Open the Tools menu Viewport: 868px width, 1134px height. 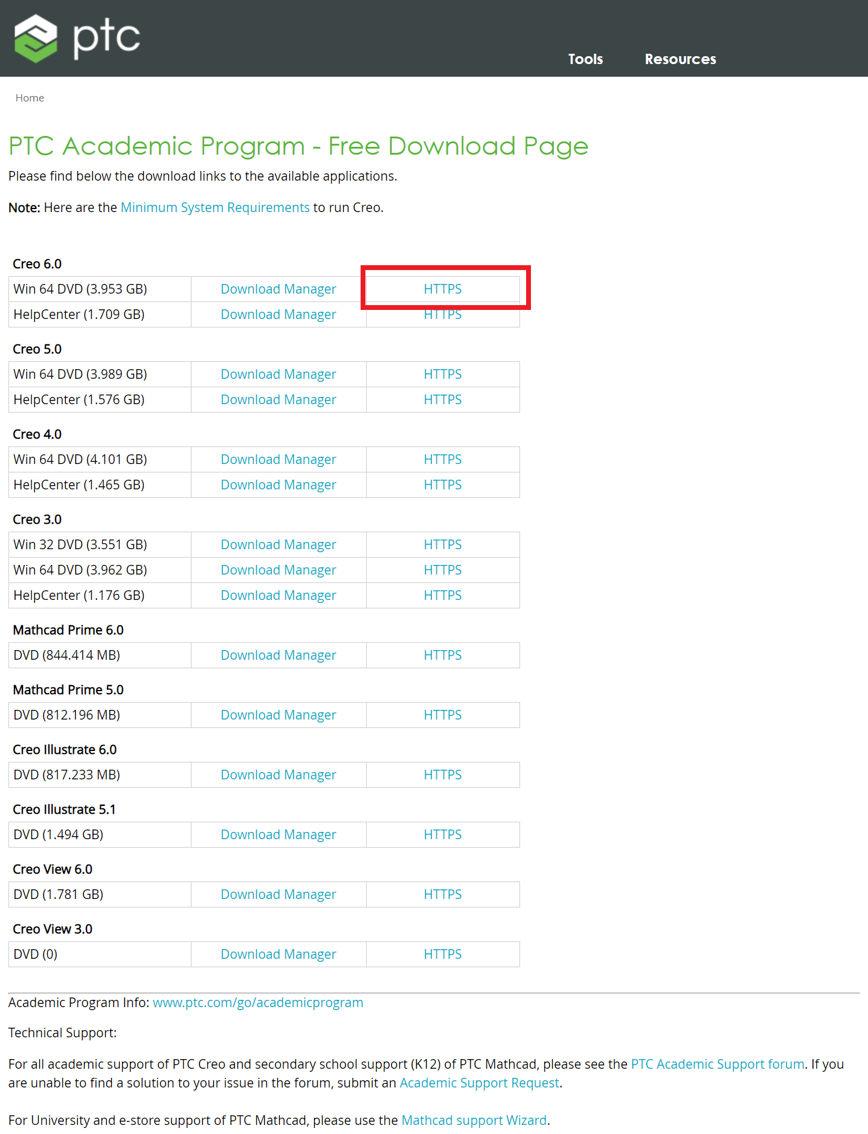pos(585,59)
